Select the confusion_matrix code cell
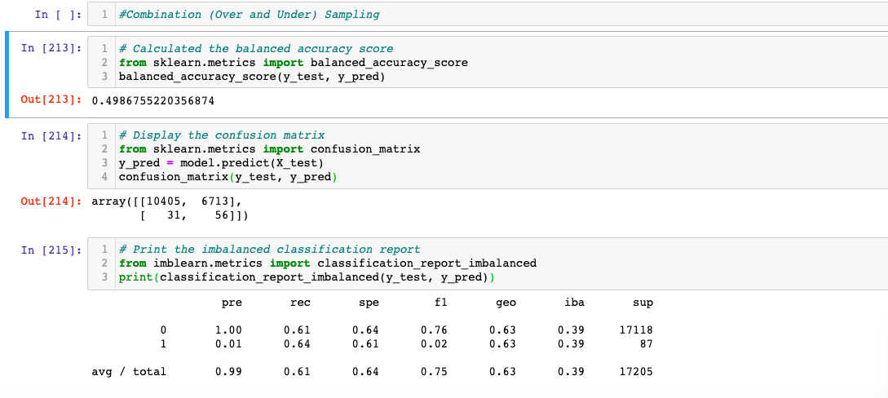The image size is (888, 398). [x=488, y=156]
